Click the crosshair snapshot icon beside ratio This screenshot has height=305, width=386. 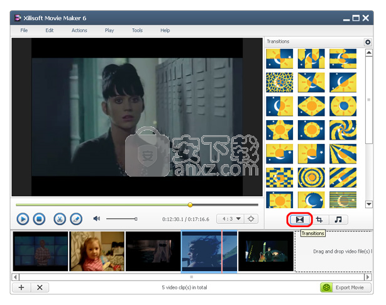[251, 219]
